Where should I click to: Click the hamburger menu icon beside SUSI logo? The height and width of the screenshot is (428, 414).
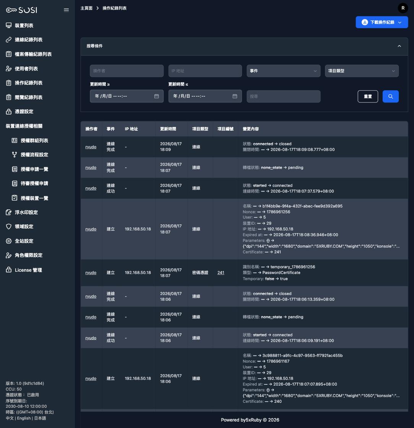pyautogui.click(x=66, y=10)
